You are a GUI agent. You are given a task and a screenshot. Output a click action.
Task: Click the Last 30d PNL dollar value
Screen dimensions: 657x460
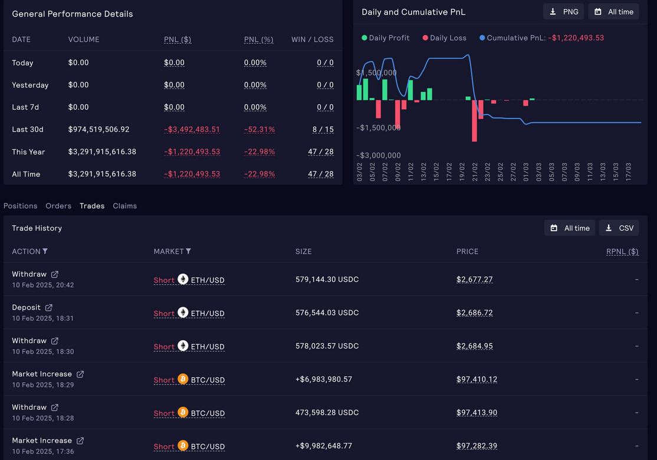(192, 130)
